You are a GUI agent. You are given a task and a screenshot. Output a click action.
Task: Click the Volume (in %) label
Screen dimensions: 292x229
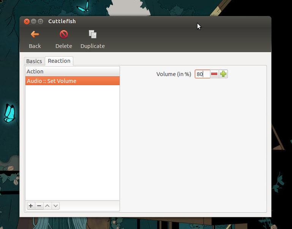coord(174,74)
